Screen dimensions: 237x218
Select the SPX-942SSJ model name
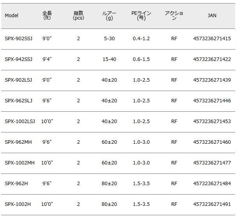(19, 59)
